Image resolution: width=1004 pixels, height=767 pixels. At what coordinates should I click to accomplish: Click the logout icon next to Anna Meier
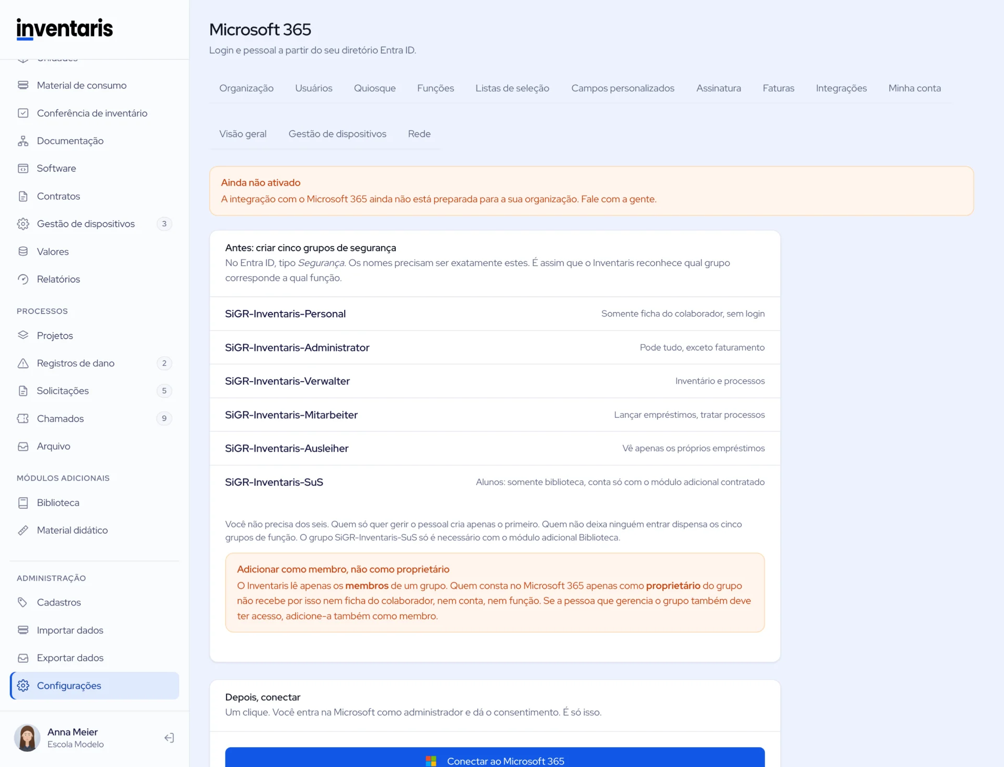169,738
